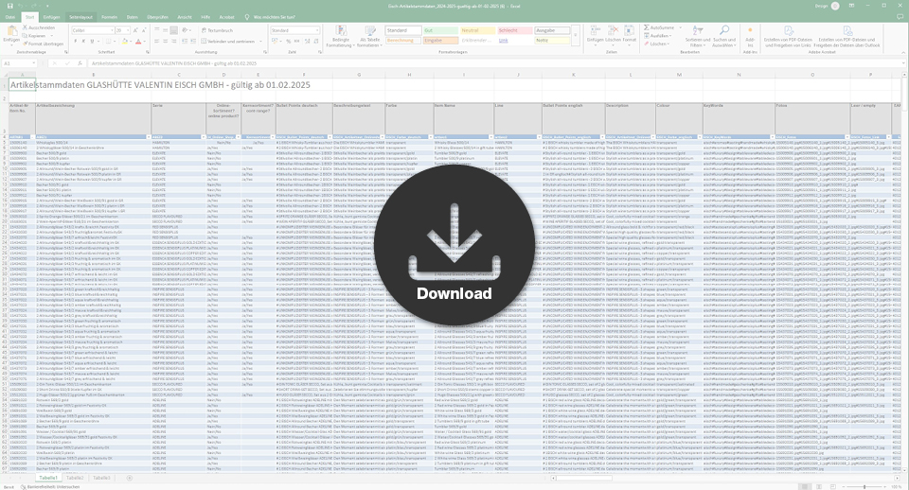The image size is (909, 490).
Task: Apply the 'Schlecht' cell style
Action: pos(515,30)
